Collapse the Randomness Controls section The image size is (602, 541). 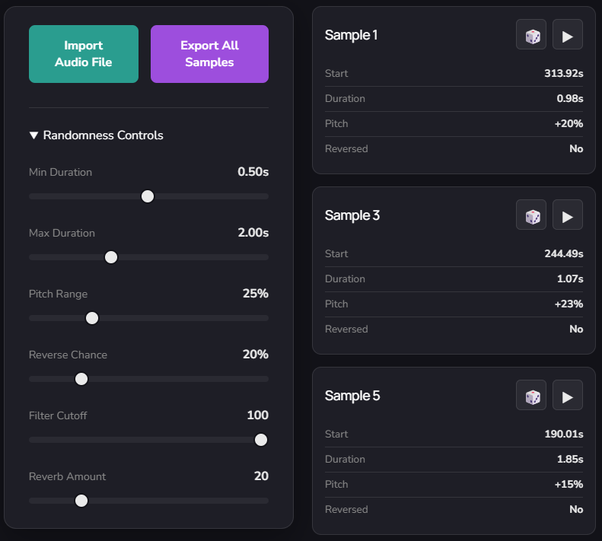pos(96,135)
